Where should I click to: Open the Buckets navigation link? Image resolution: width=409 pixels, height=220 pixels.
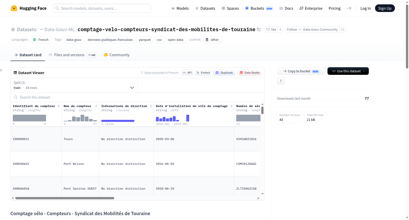click(259, 8)
